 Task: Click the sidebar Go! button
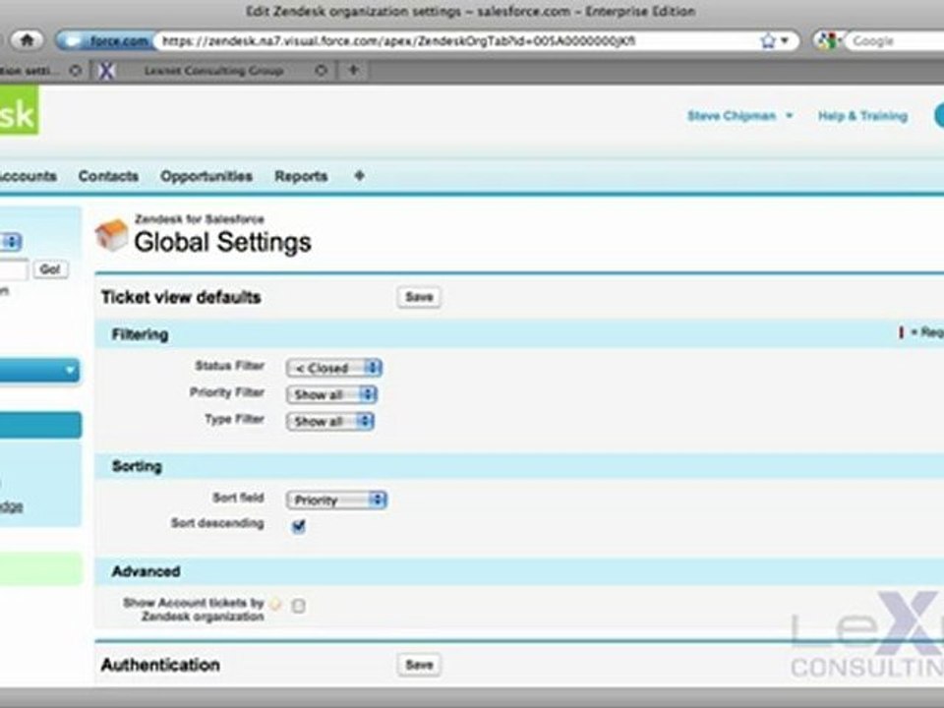tap(50, 269)
